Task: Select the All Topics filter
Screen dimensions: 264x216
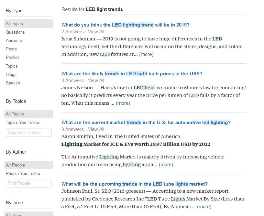Action: [x=28, y=114]
